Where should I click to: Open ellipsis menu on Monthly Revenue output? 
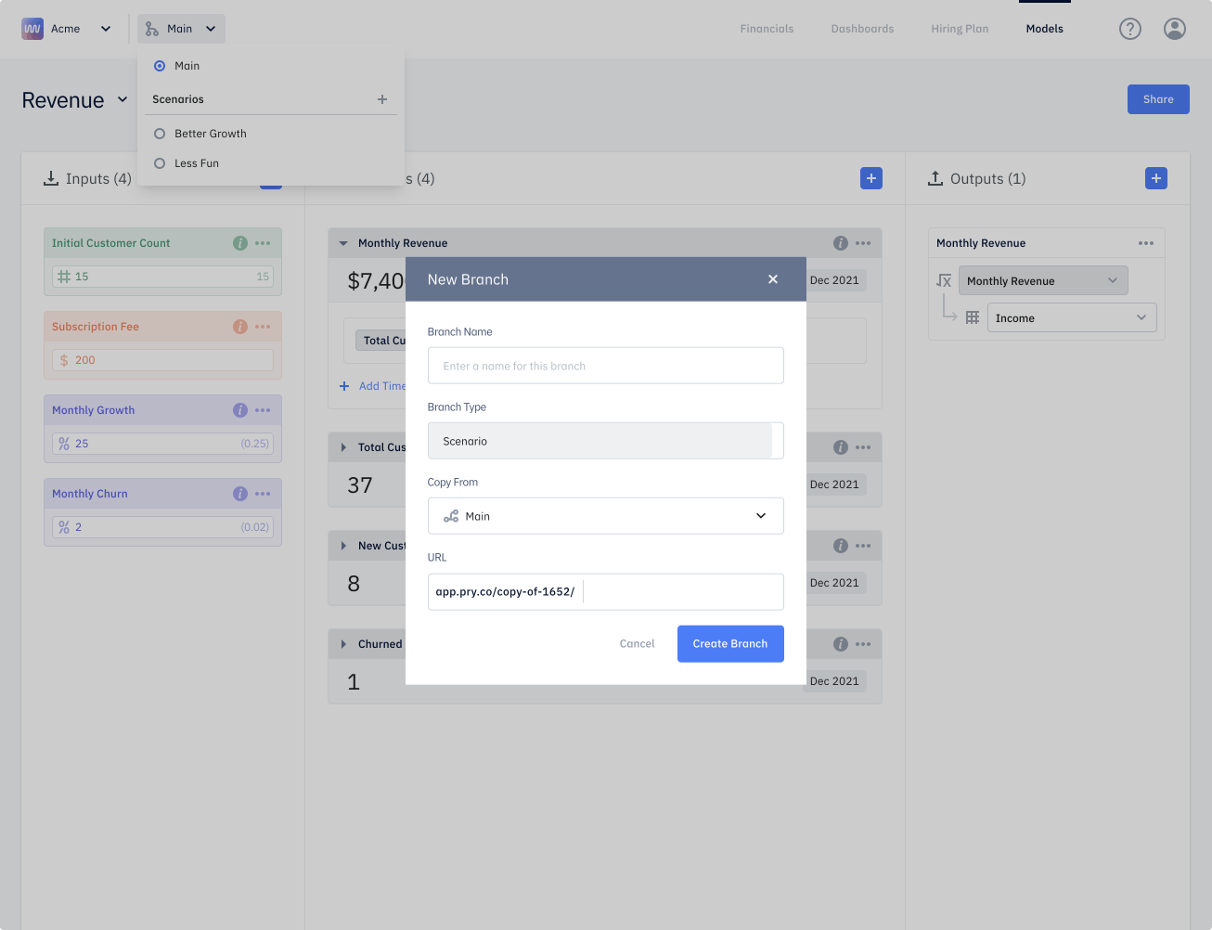[1146, 243]
